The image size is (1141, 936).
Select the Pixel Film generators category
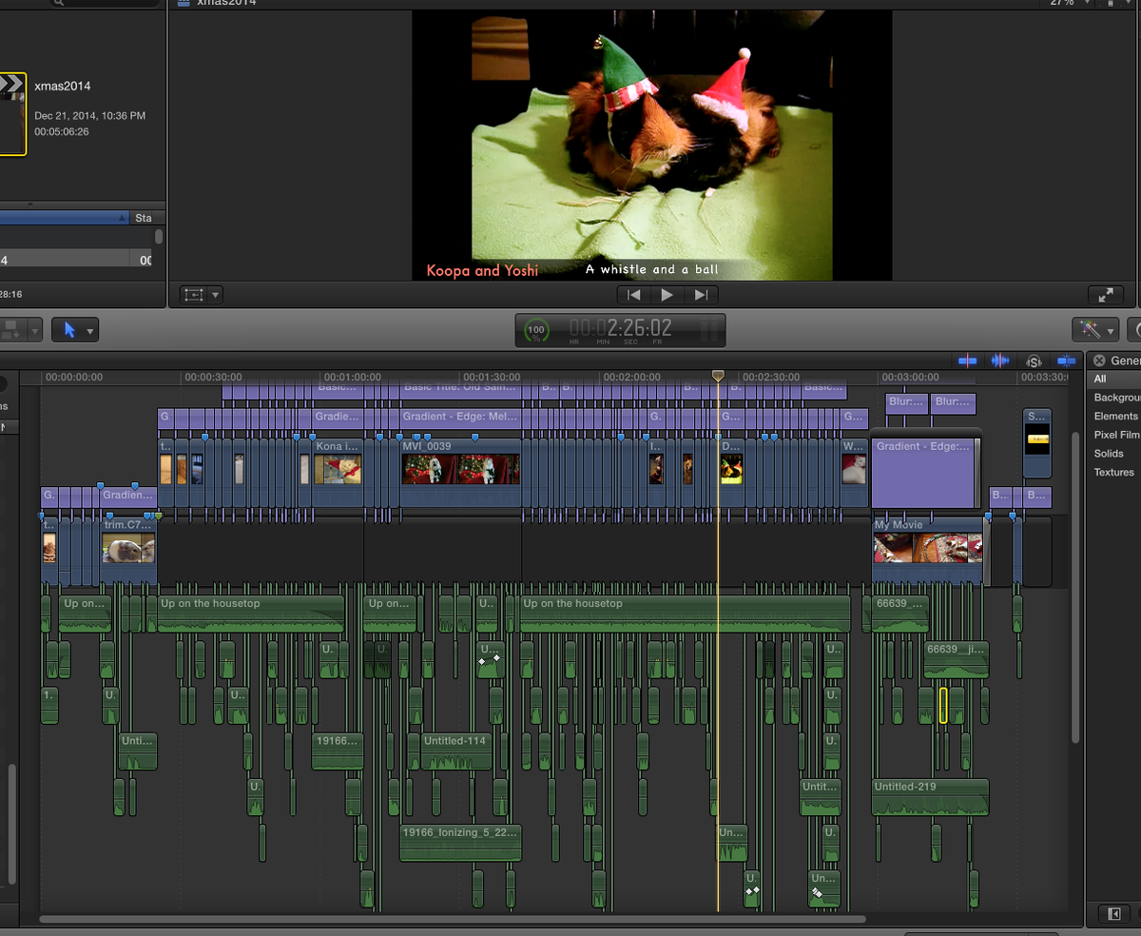click(x=1116, y=435)
